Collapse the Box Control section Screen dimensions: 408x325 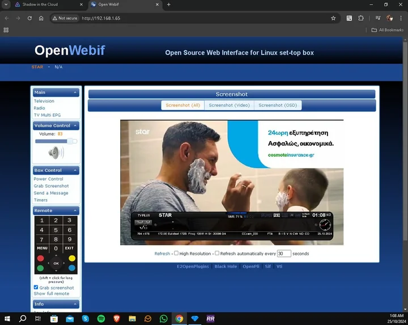point(75,170)
